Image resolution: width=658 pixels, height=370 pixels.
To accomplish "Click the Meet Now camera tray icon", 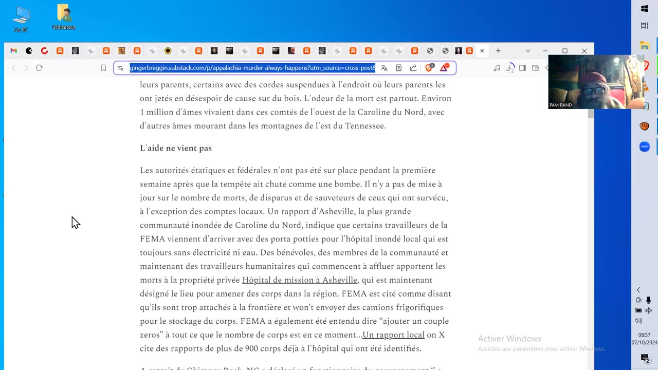I will tap(639, 300).
